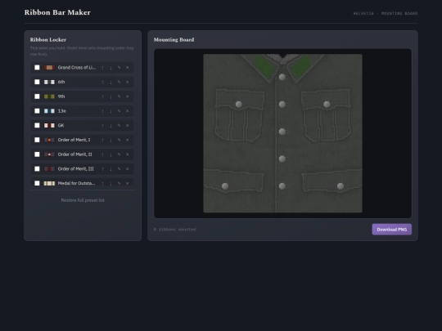This screenshot has height=331, width=442.
Task: Edit the Order of Merit, II ribbon
Action: pyautogui.click(x=119, y=154)
